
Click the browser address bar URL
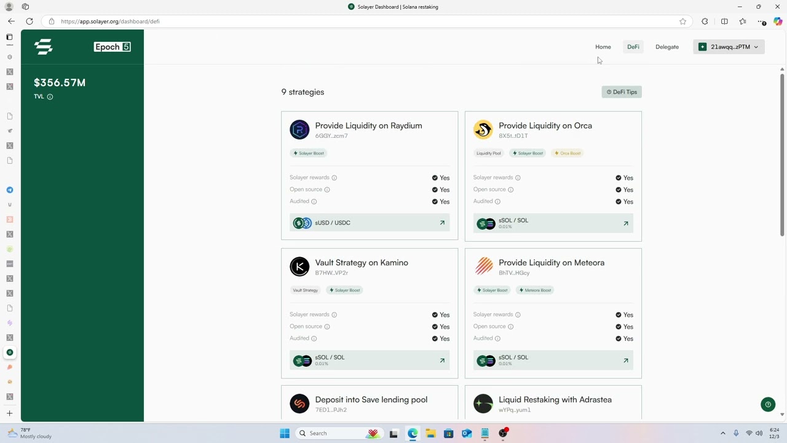click(x=110, y=22)
